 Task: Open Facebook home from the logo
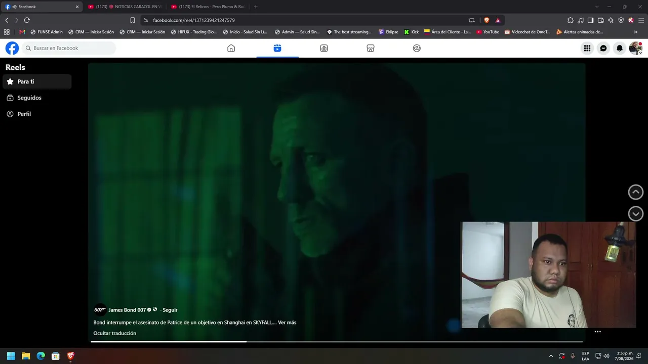point(12,48)
